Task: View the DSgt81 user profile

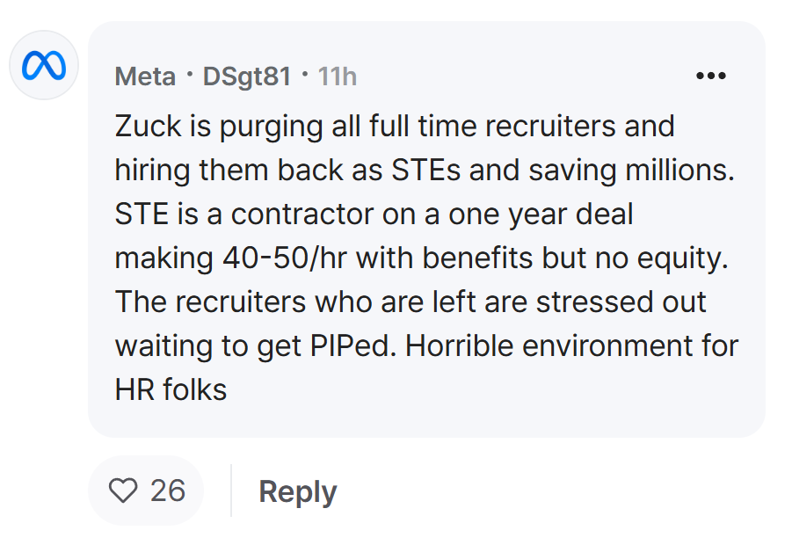Action: (x=247, y=76)
